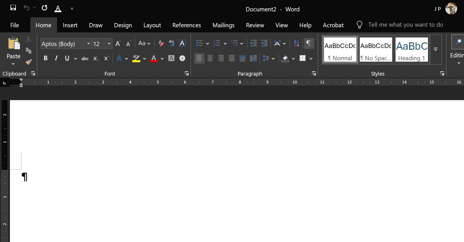Switch to the Design tab
Screen dimensions: 464x242
pos(123,25)
